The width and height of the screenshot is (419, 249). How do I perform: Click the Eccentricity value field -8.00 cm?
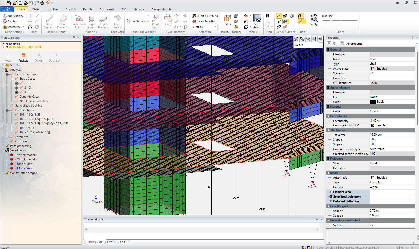(x=392, y=121)
